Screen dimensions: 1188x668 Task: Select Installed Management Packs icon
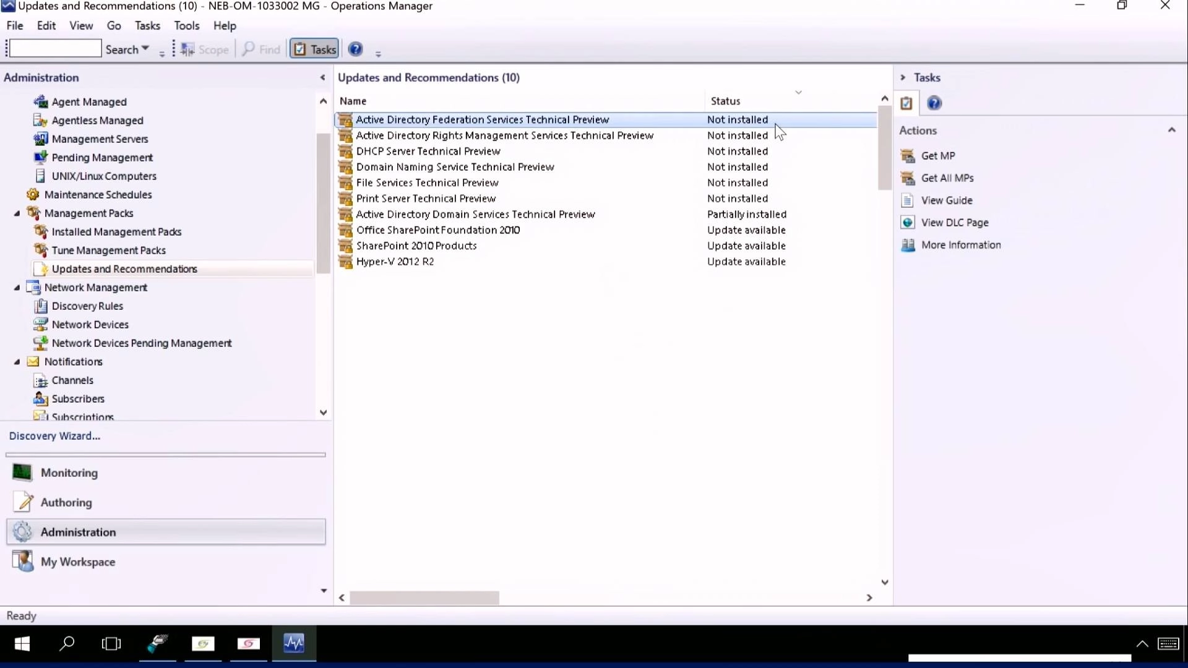41,232
